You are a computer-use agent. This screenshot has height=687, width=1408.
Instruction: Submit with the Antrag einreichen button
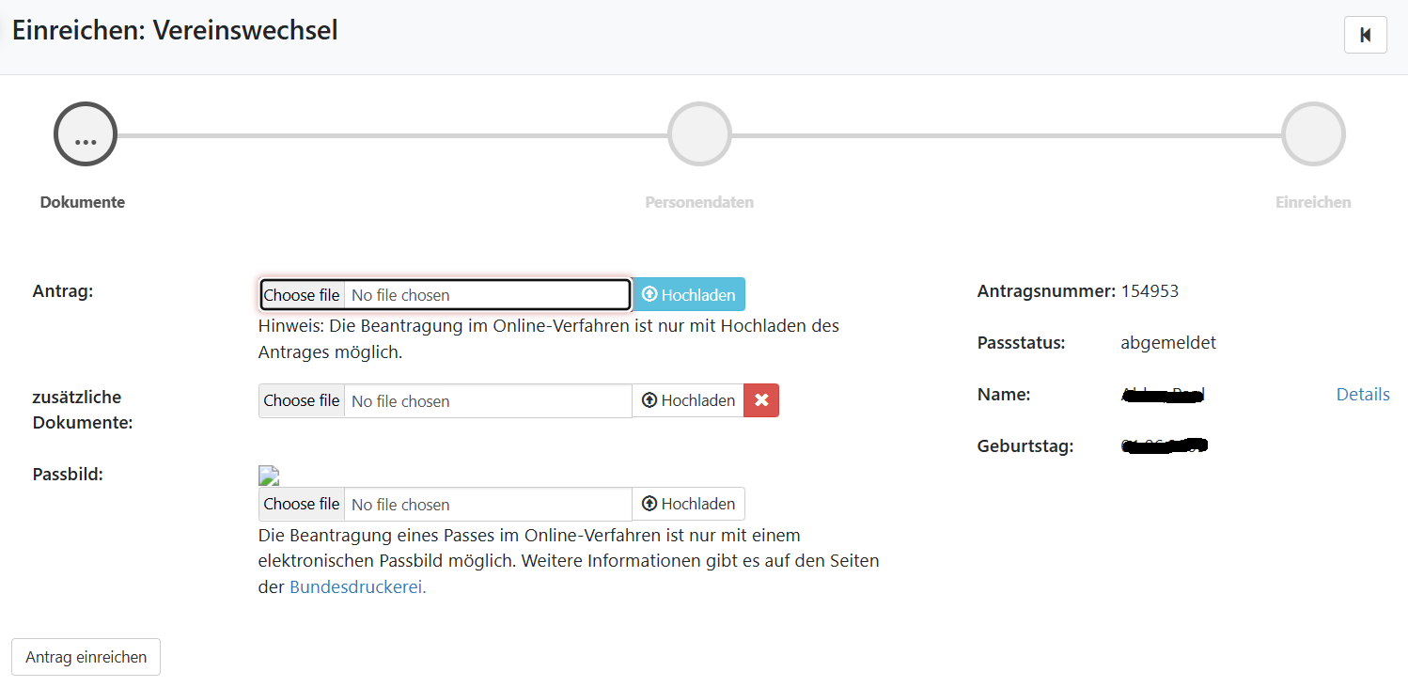click(x=86, y=657)
